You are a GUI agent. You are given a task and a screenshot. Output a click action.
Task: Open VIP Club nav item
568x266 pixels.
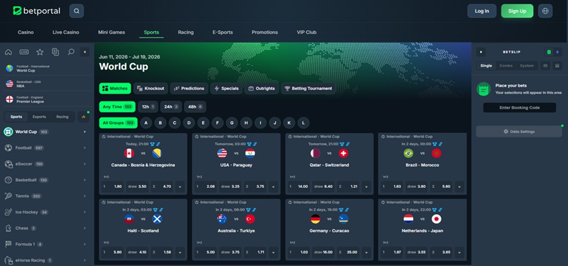(x=306, y=32)
